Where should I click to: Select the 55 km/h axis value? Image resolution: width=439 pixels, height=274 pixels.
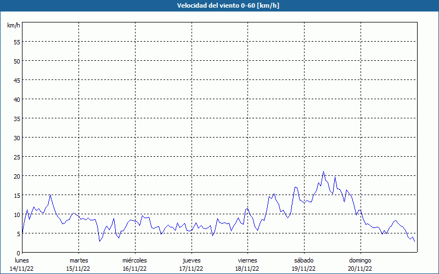pyautogui.click(x=17, y=42)
